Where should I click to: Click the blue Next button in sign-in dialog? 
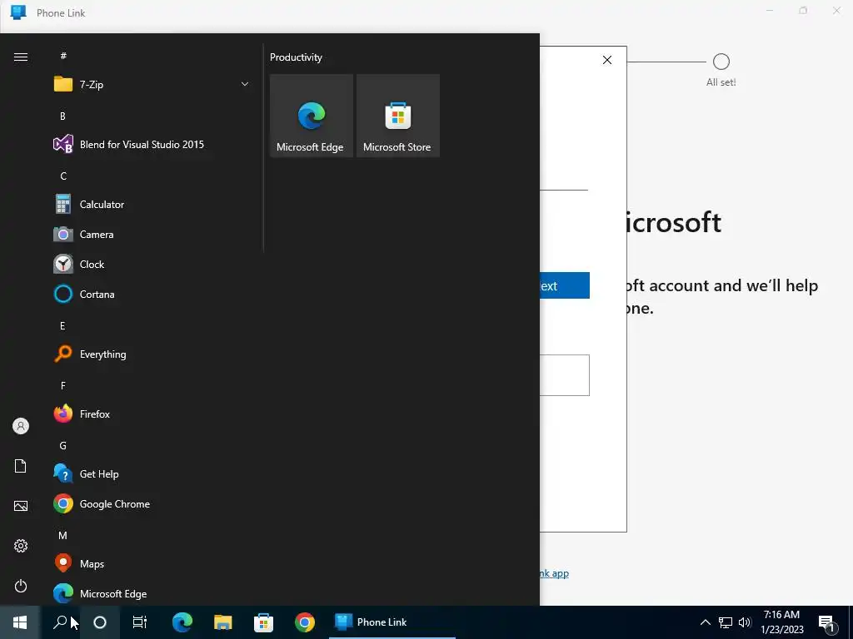(x=565, y=285)
